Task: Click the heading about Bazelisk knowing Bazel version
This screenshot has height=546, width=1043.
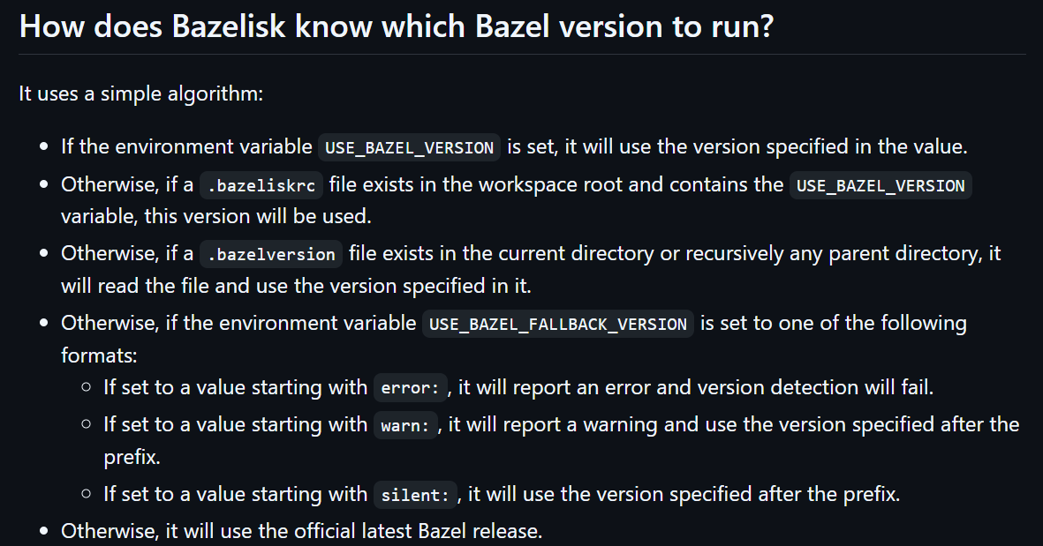Action: pyautogui.click(x=397, y=26)
